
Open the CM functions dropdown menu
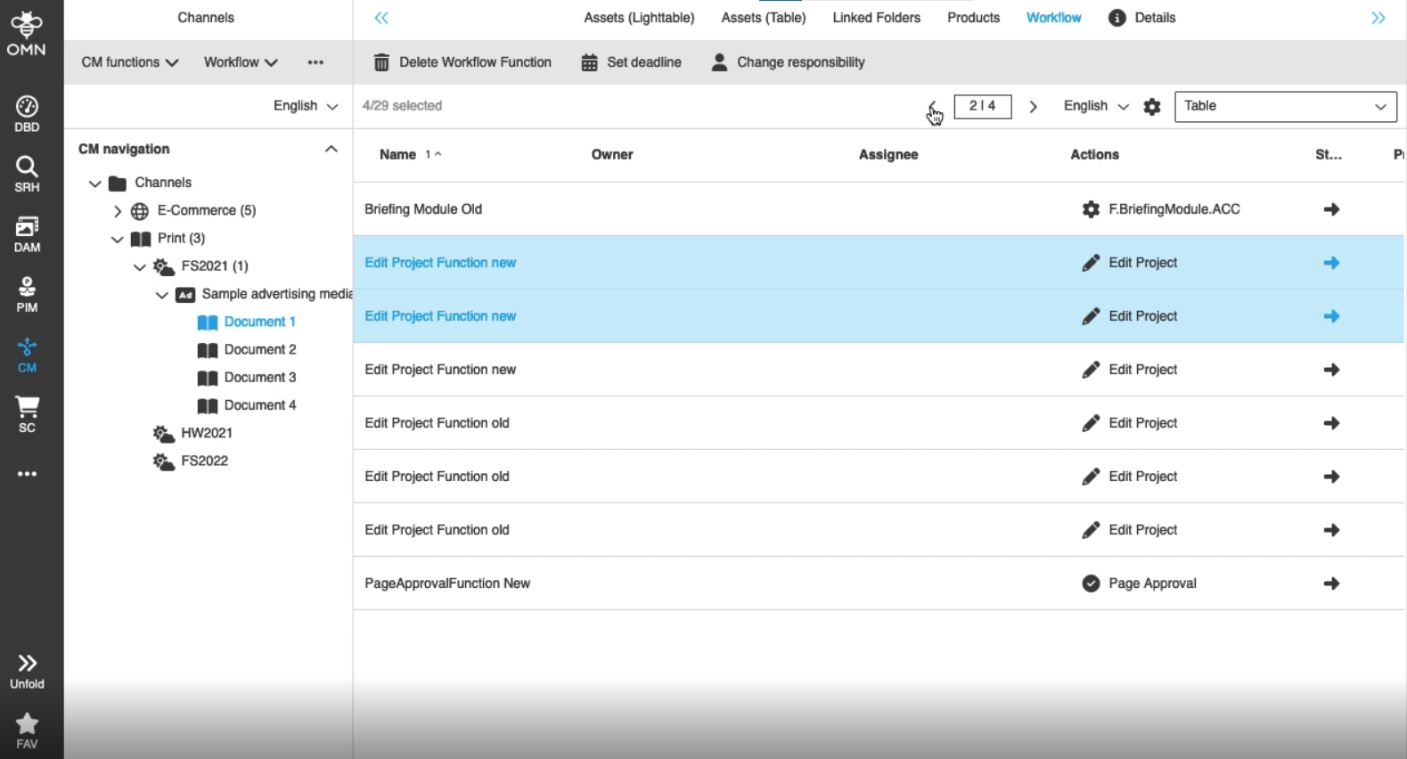coord(130,62)
